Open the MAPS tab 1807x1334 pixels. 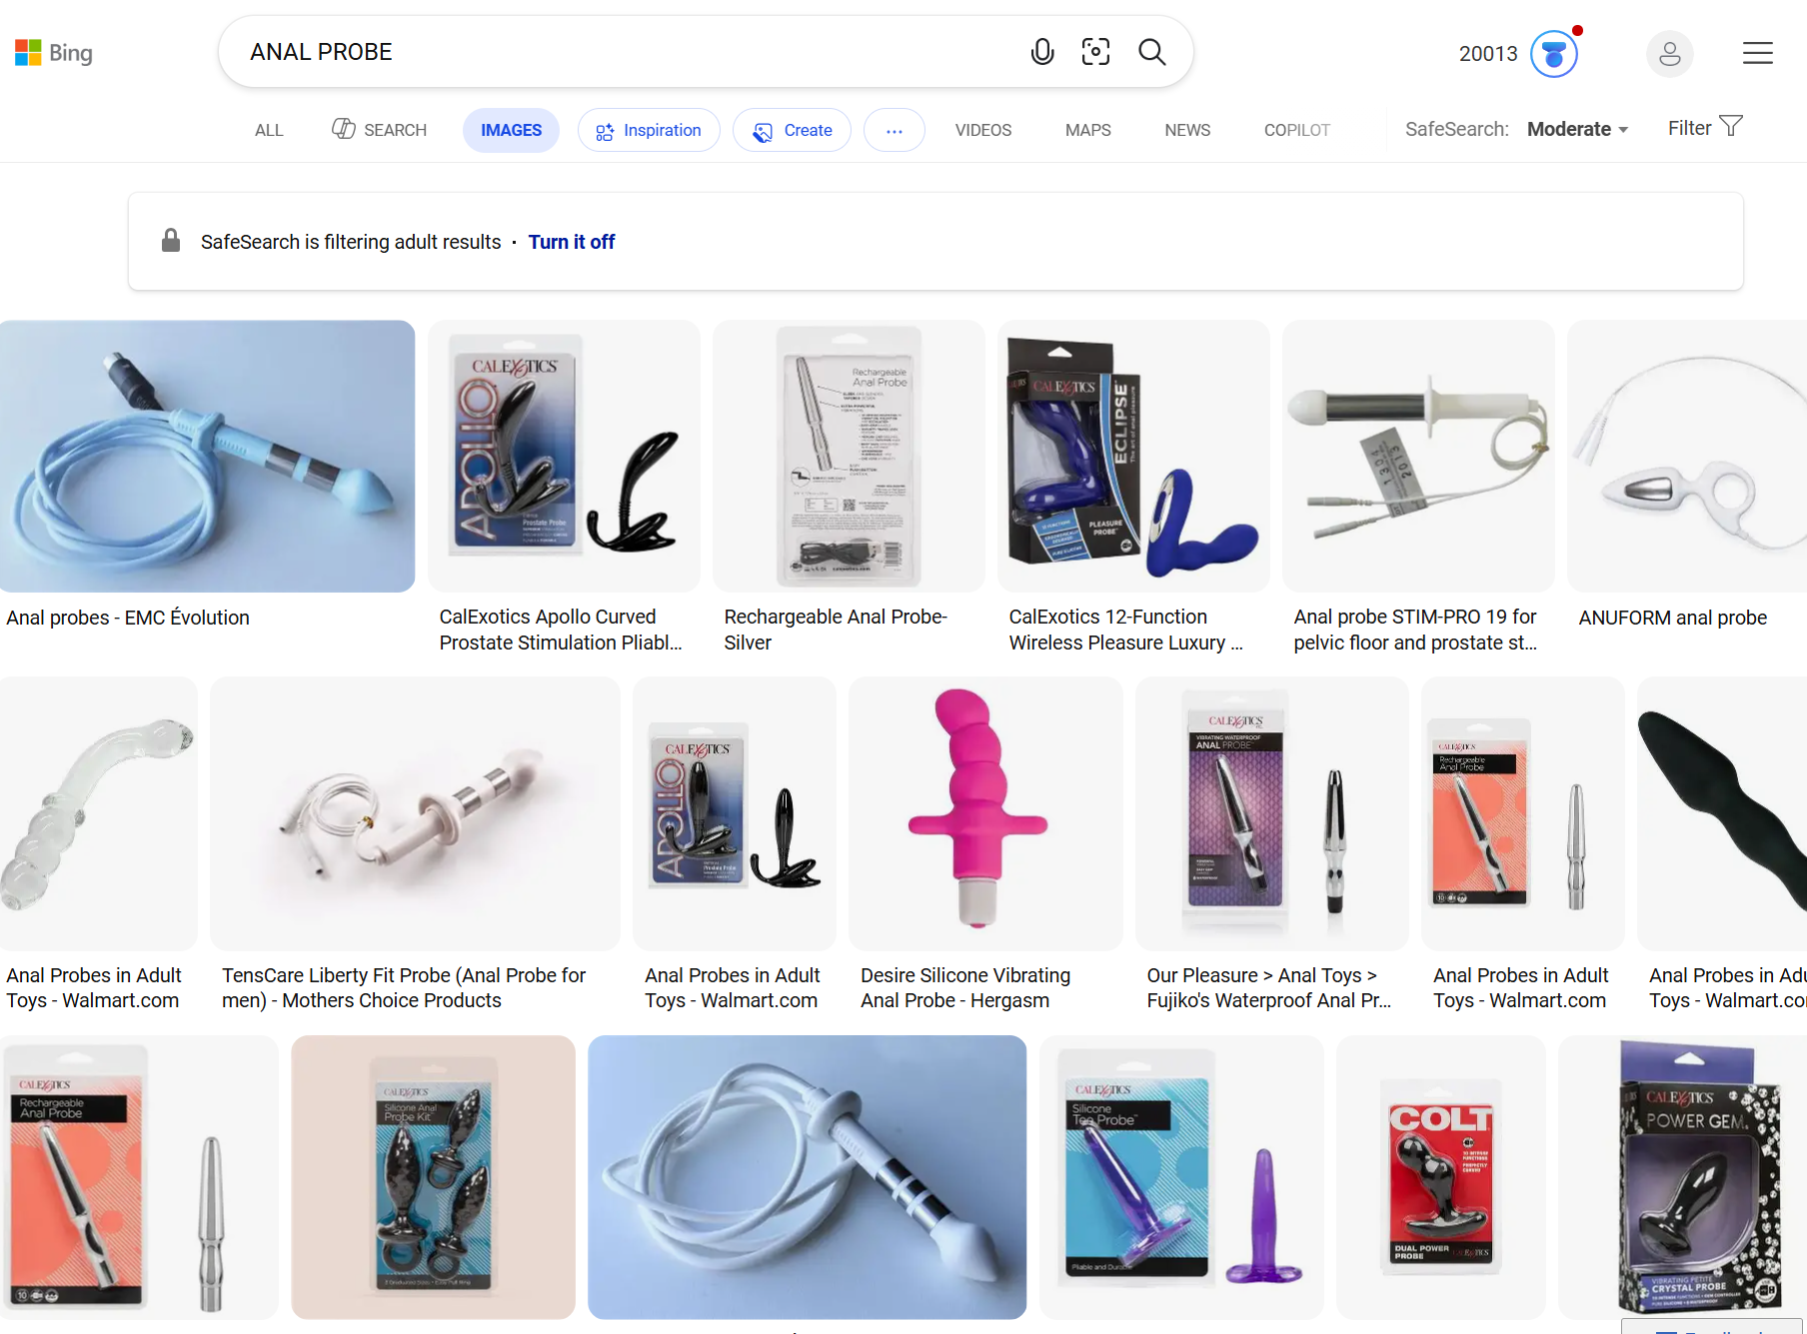click(1087, 130)
